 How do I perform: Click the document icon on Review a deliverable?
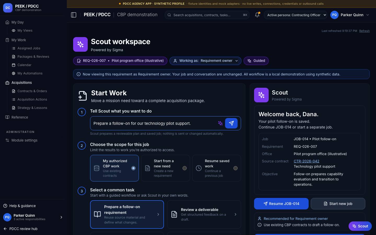click(174, 214)
